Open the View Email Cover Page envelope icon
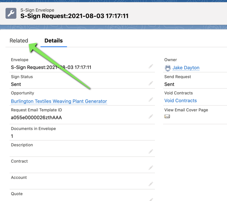Viewport: 227px width, 201px height. (167, 116)
